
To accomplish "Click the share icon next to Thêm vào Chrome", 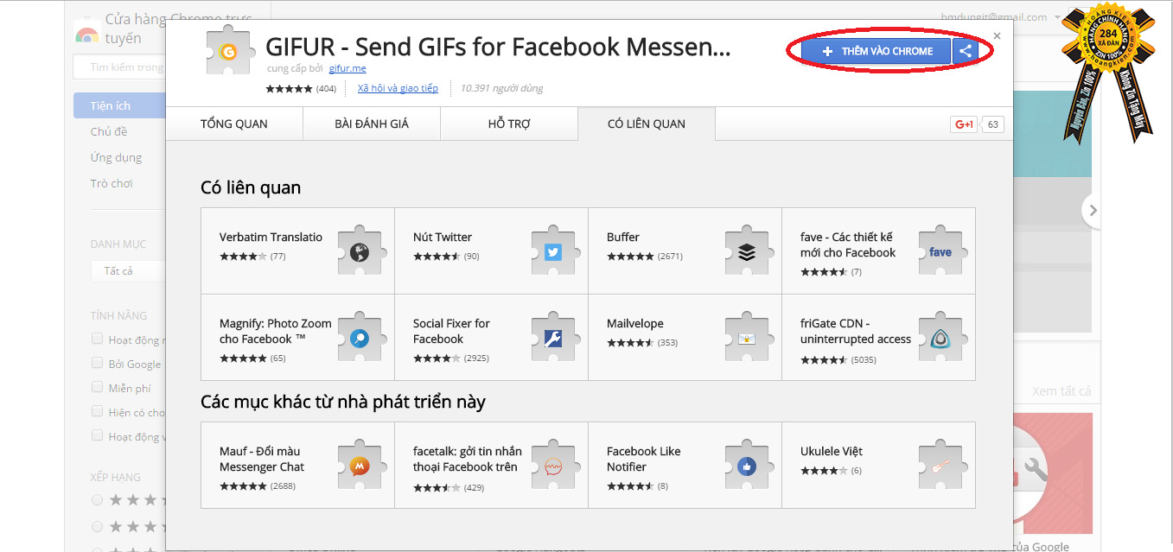I will click(966, 51).
